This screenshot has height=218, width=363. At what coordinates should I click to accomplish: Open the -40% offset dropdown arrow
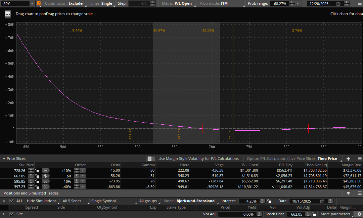[83, 187]
